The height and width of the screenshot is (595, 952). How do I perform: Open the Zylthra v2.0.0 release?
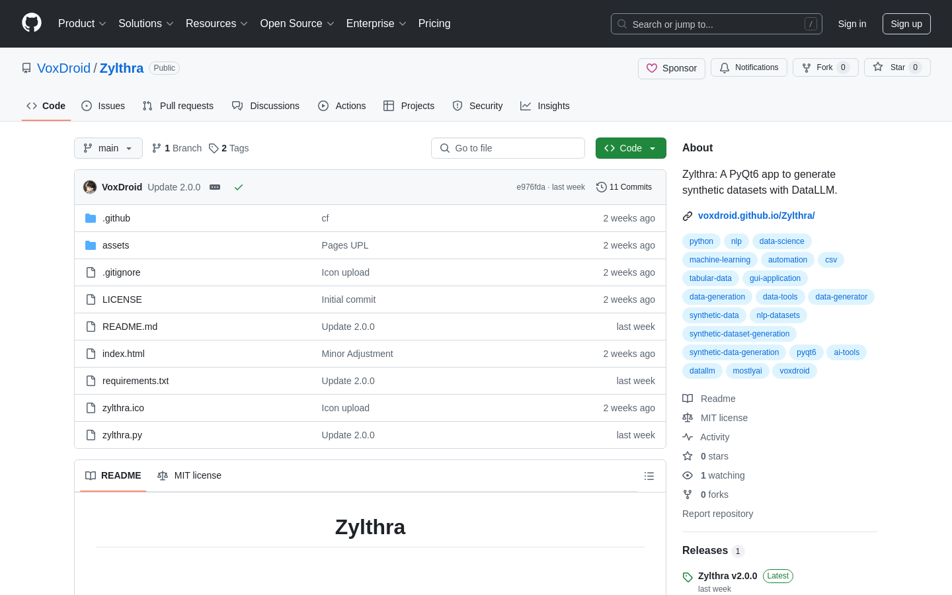[x=727, y=576]
